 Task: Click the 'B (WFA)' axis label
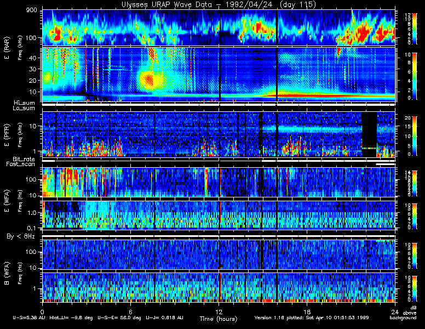tap(7, 273)
